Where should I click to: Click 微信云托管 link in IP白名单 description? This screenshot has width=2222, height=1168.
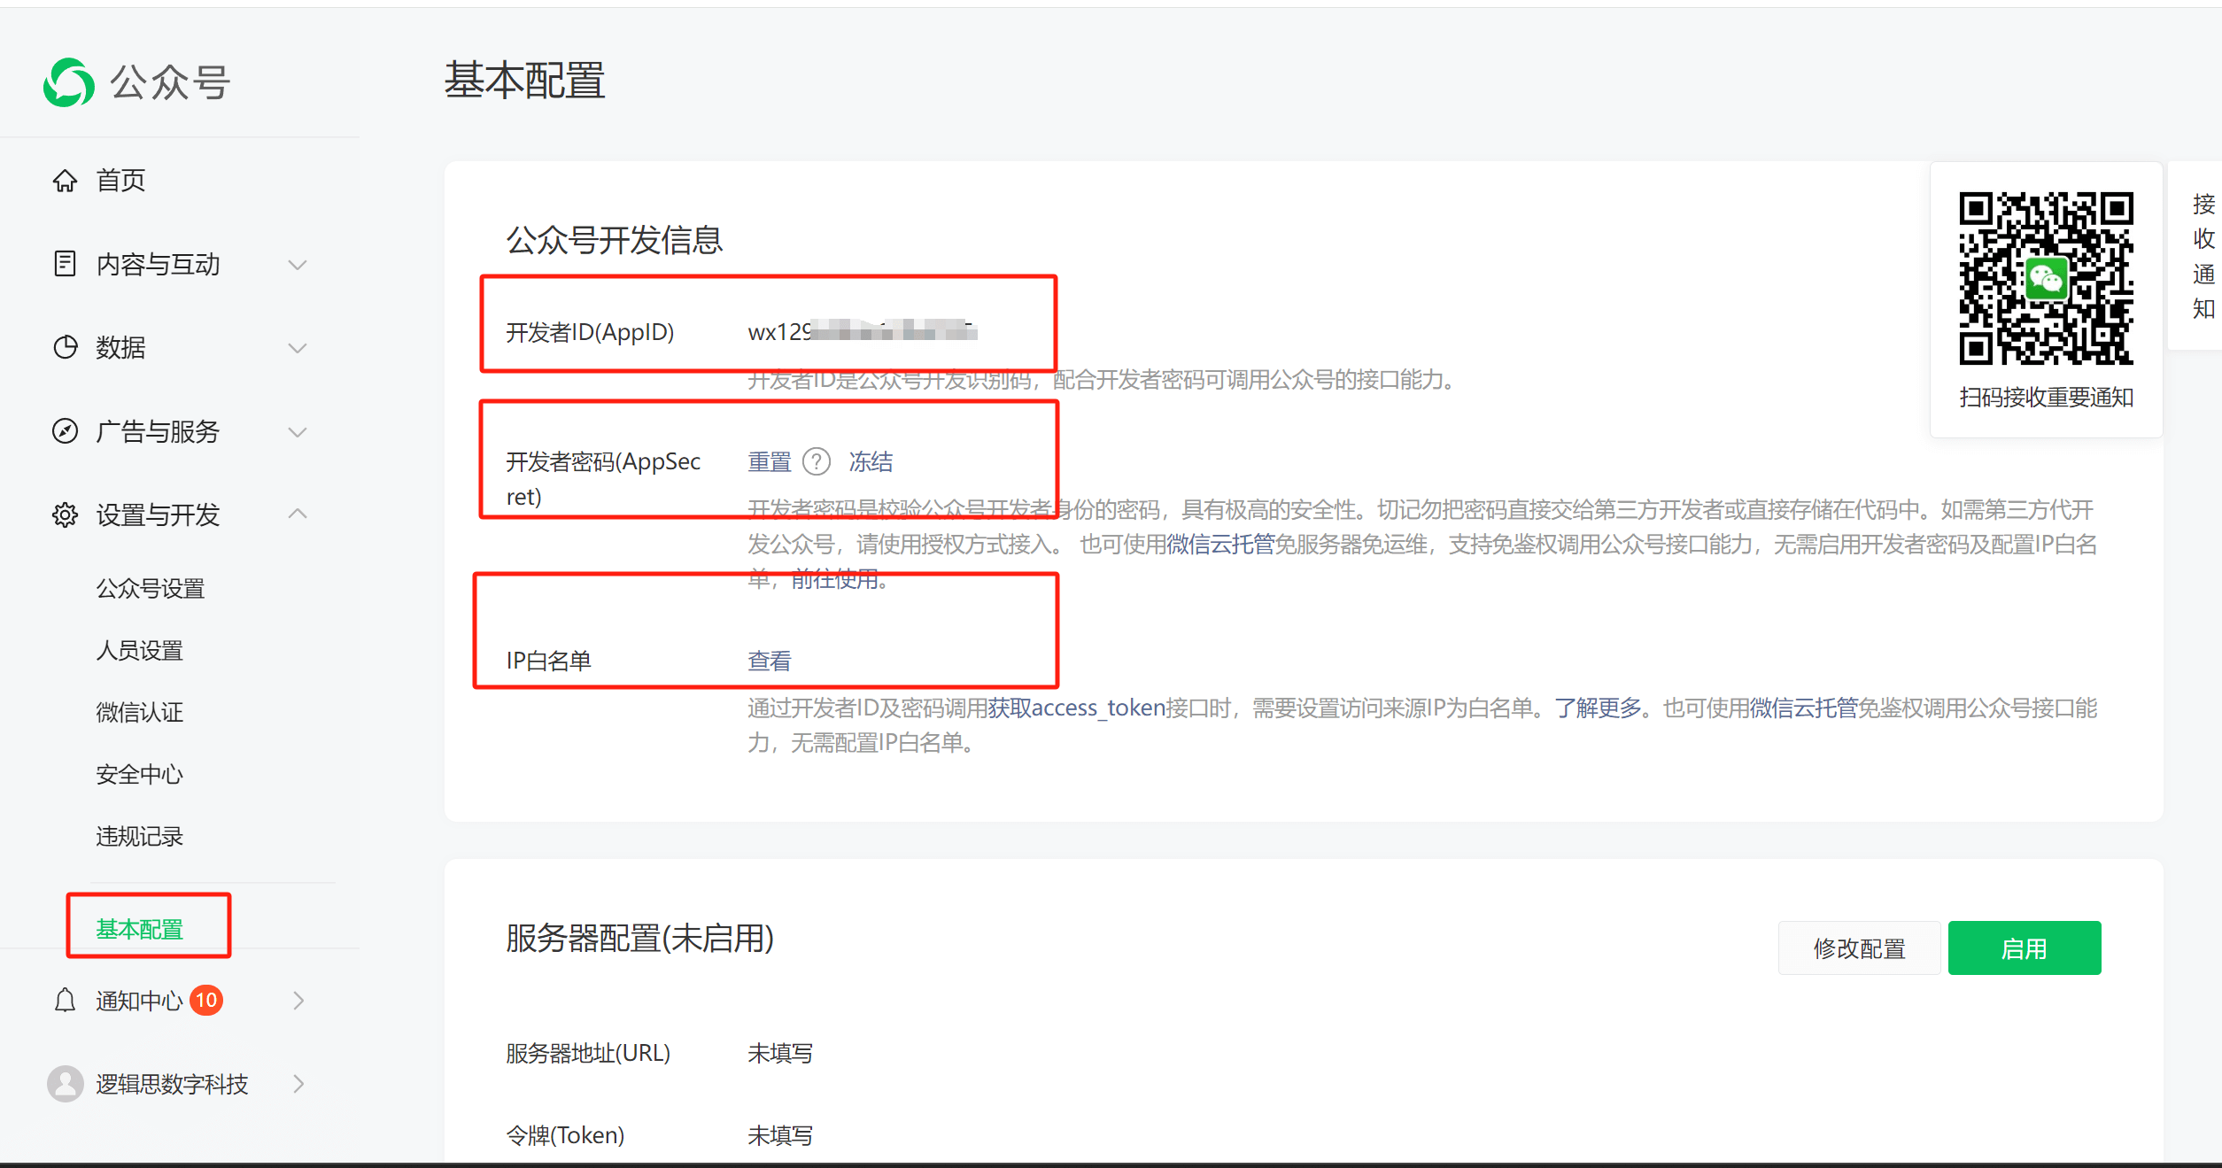(x=1803, y=708)
